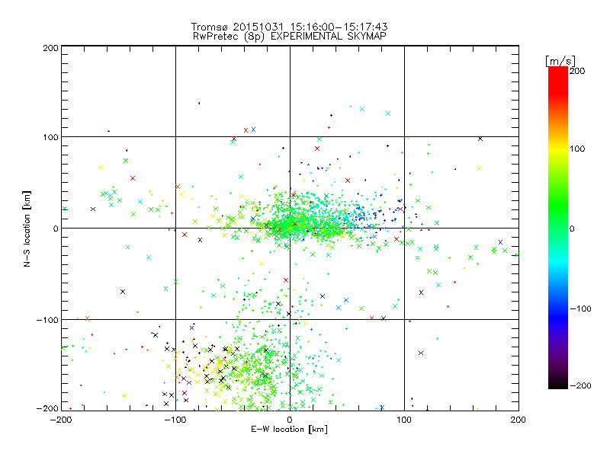Click the y-axis "-200" tick label
Viewport: 610px width, 457px height.
tap(47, 408)
